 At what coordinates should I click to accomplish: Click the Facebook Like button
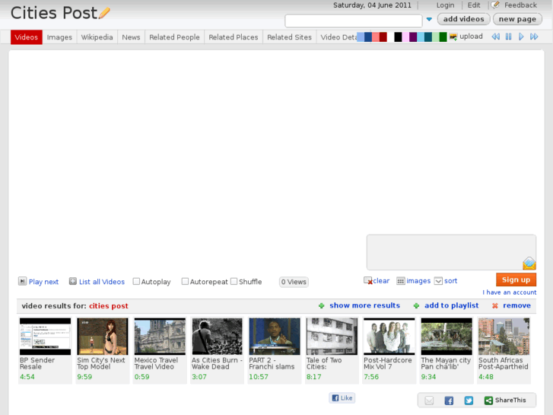[x=342, y=398]
